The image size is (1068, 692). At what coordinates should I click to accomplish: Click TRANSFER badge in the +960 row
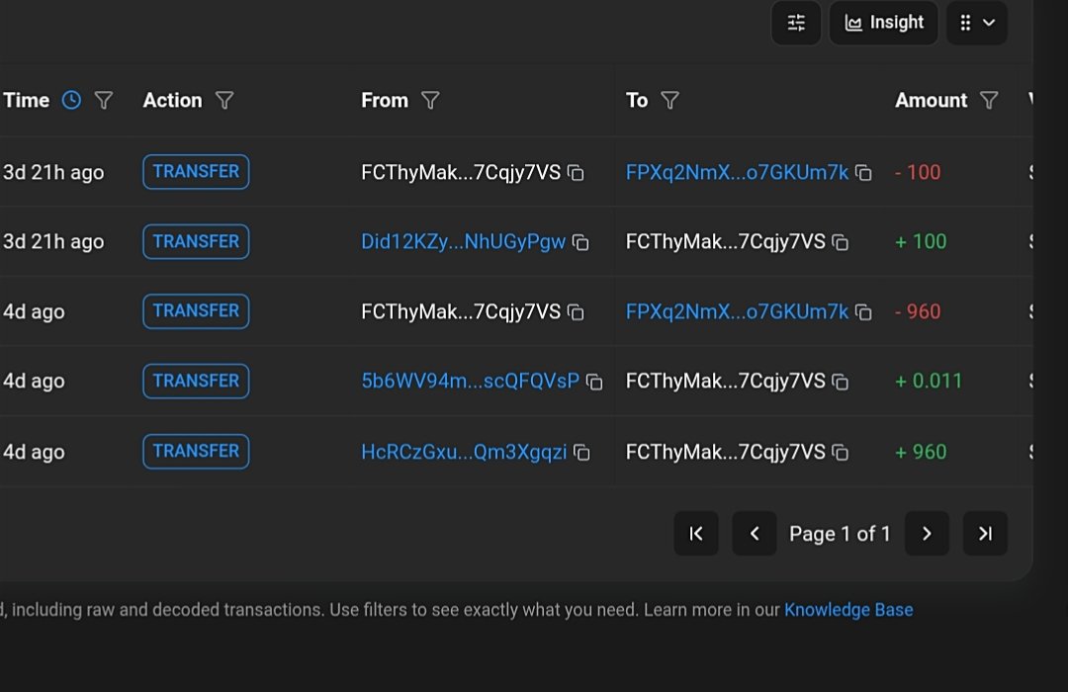point(196,452)
